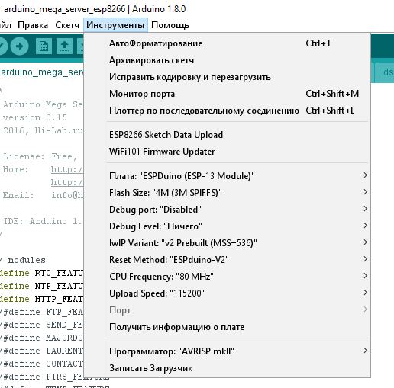Viewport: 394px width, 388px height.
Task: Click the commented LAURENT define line
Action: click(x=41, y=351)
